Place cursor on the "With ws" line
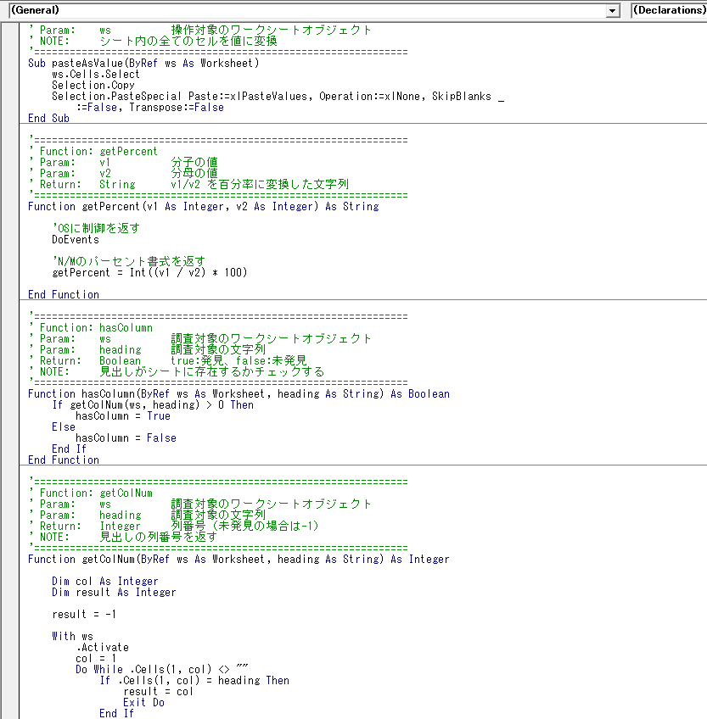This screenshot has width=707, height=719. (x=72, y=636)
